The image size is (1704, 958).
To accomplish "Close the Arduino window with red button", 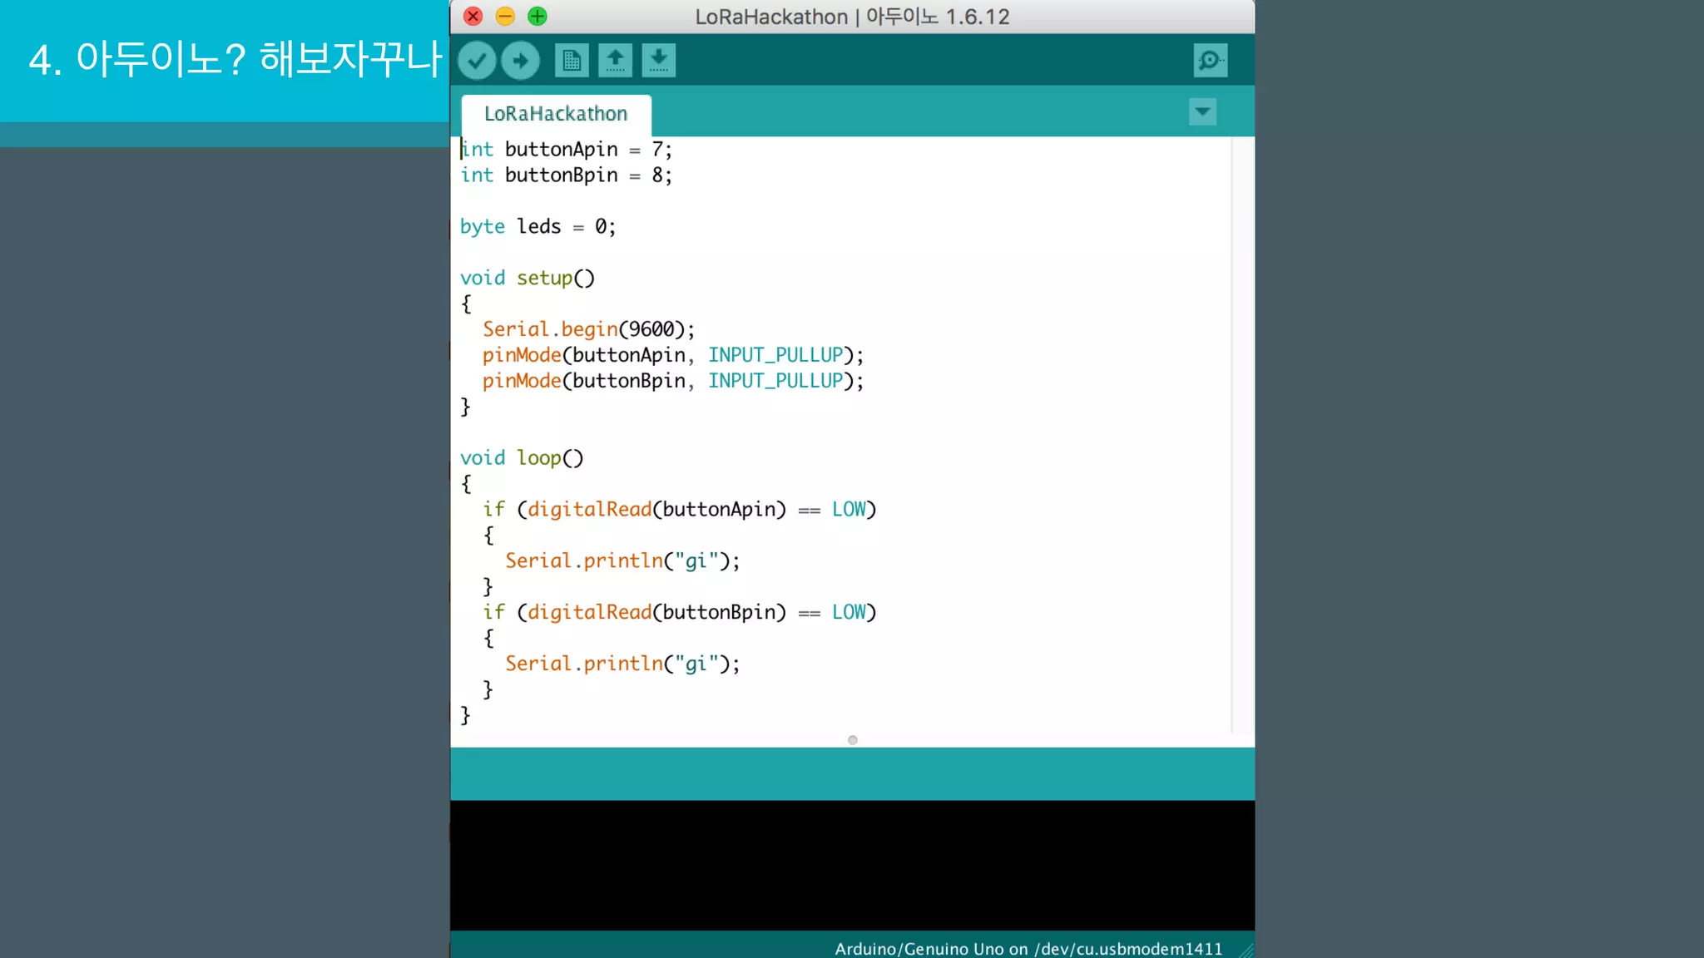I will pyautogui.click(x=473, y=16).
